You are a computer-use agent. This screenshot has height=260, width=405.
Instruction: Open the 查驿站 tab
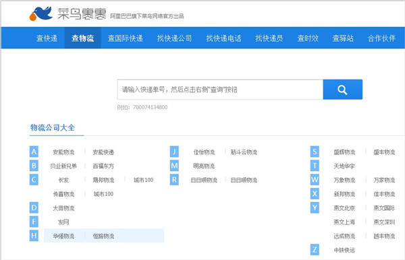(343, 38)
